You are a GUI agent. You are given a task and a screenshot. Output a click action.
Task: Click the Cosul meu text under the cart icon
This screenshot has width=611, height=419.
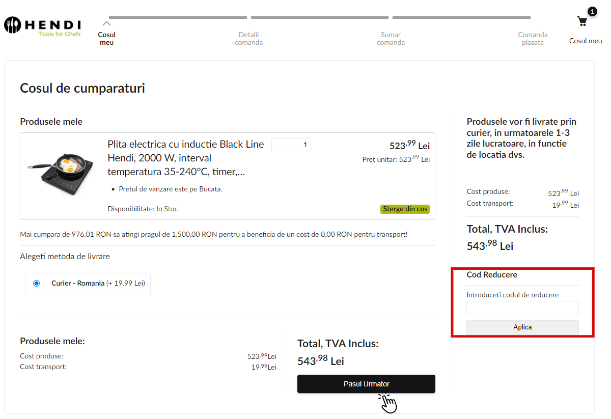(586, 41)
